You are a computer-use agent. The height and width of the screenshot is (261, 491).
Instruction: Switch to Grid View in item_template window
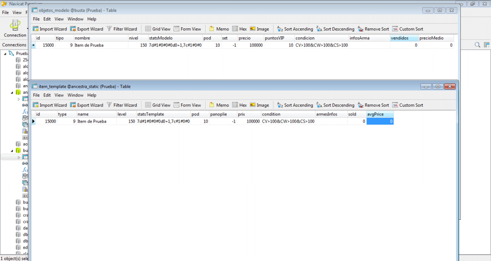click(158, 105)
